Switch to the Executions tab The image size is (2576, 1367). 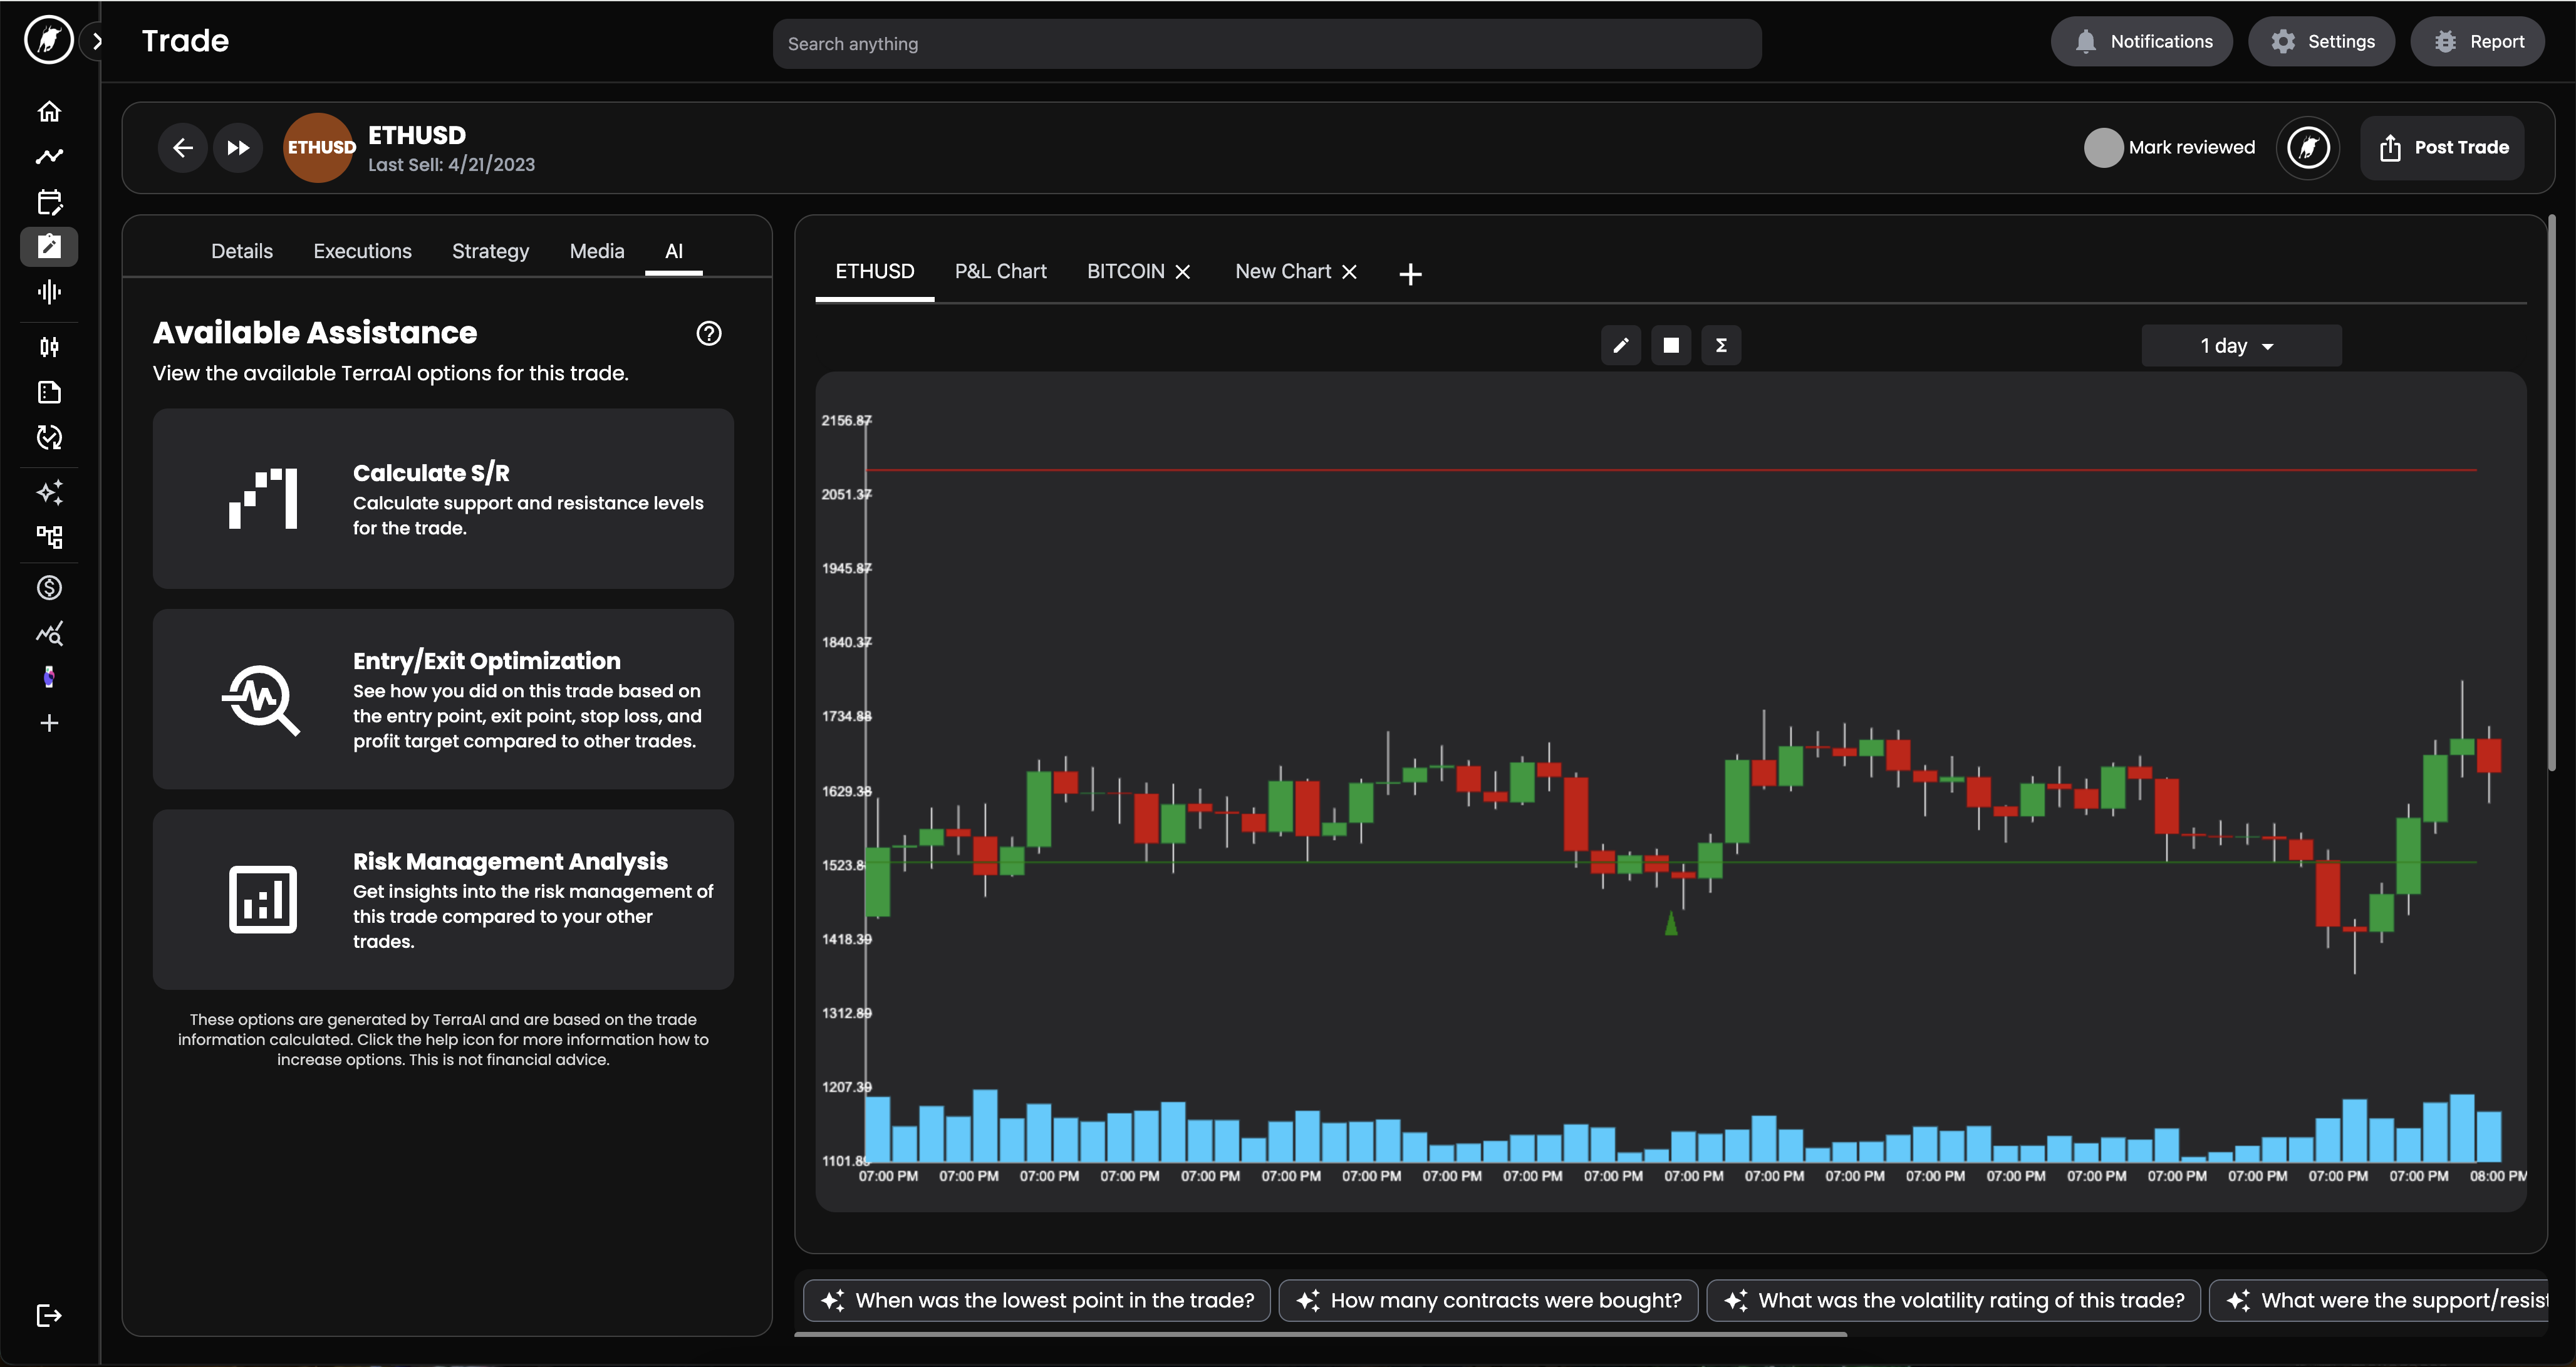[x=362, y=251]
